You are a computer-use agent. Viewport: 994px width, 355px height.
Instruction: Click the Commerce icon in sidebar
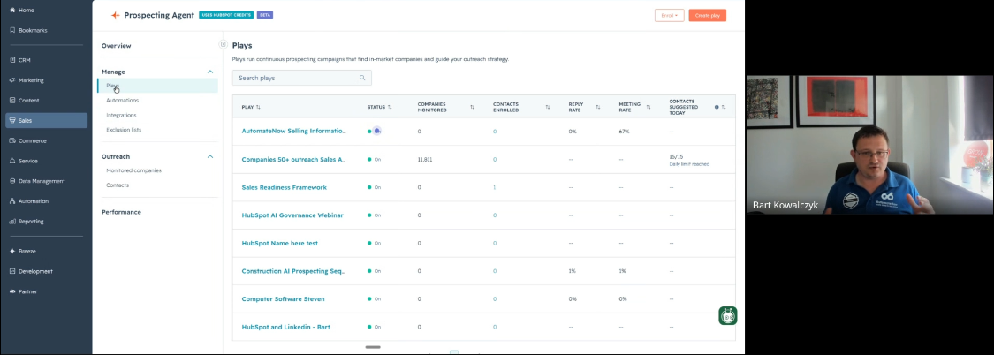click(x=12, y=140)
